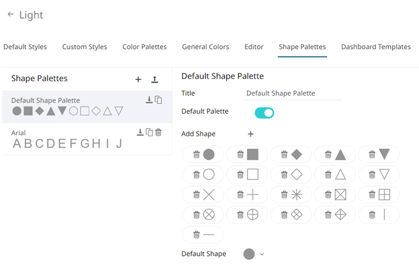Upload a shape palette file
Viewport: 419px width, 266px height.
pyautogui.click(x=155, y=79)
